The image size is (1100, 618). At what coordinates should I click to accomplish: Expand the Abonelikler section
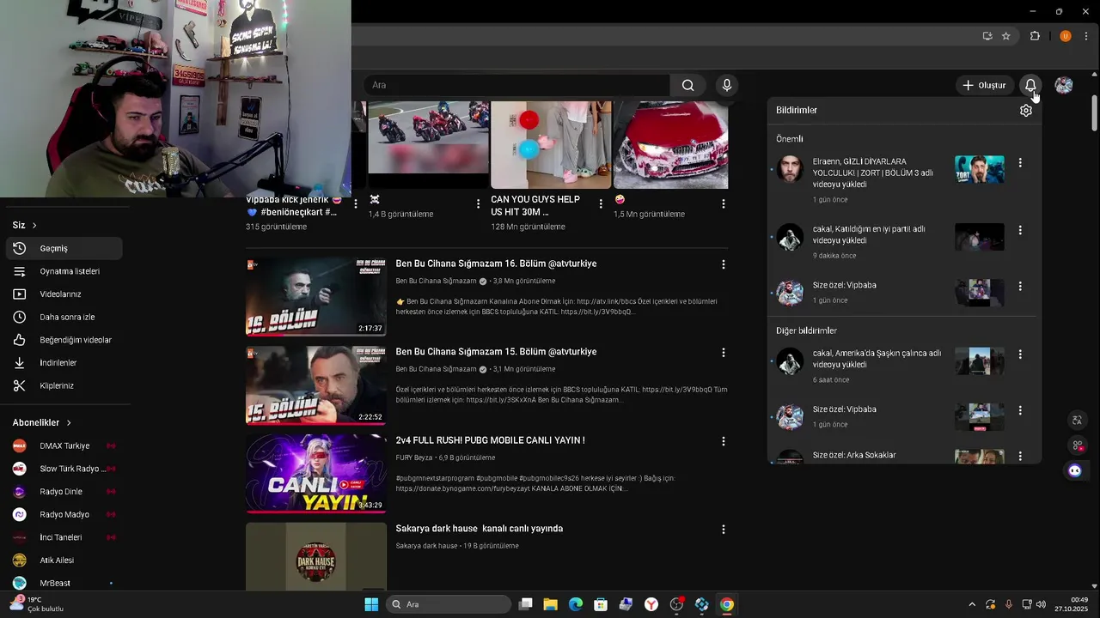[42, 422]
